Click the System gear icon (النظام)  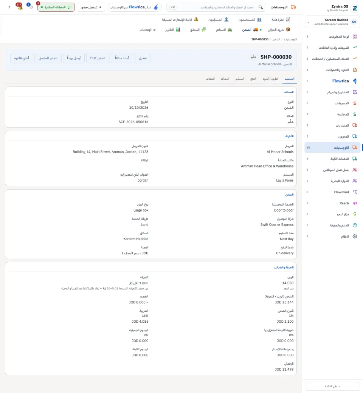[x=355, y=236]
